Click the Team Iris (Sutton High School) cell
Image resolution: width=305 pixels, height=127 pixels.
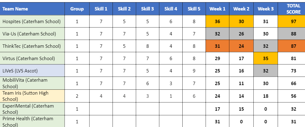[32, 96]
